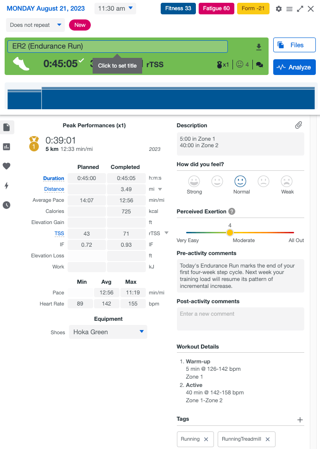Open the chart view sidebar tab
320x449 pixels.
[7, 147]
